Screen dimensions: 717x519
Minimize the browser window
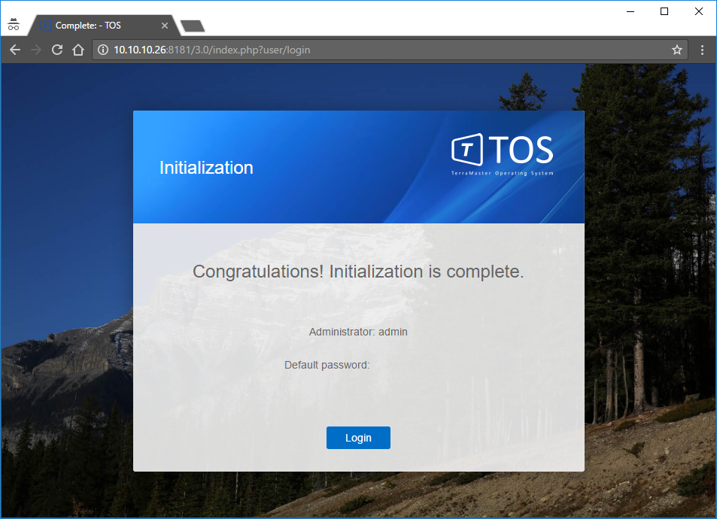(630, 11)
